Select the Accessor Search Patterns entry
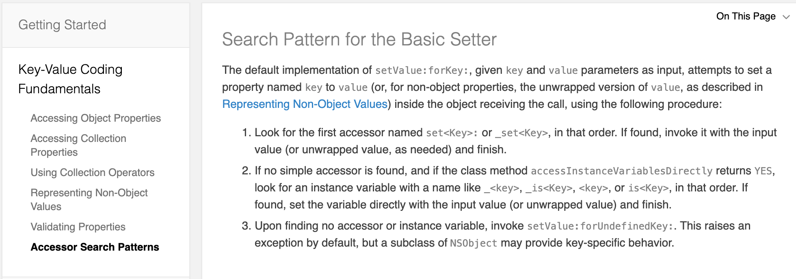This screenshot has width=796, height=279. coord(95,247)
